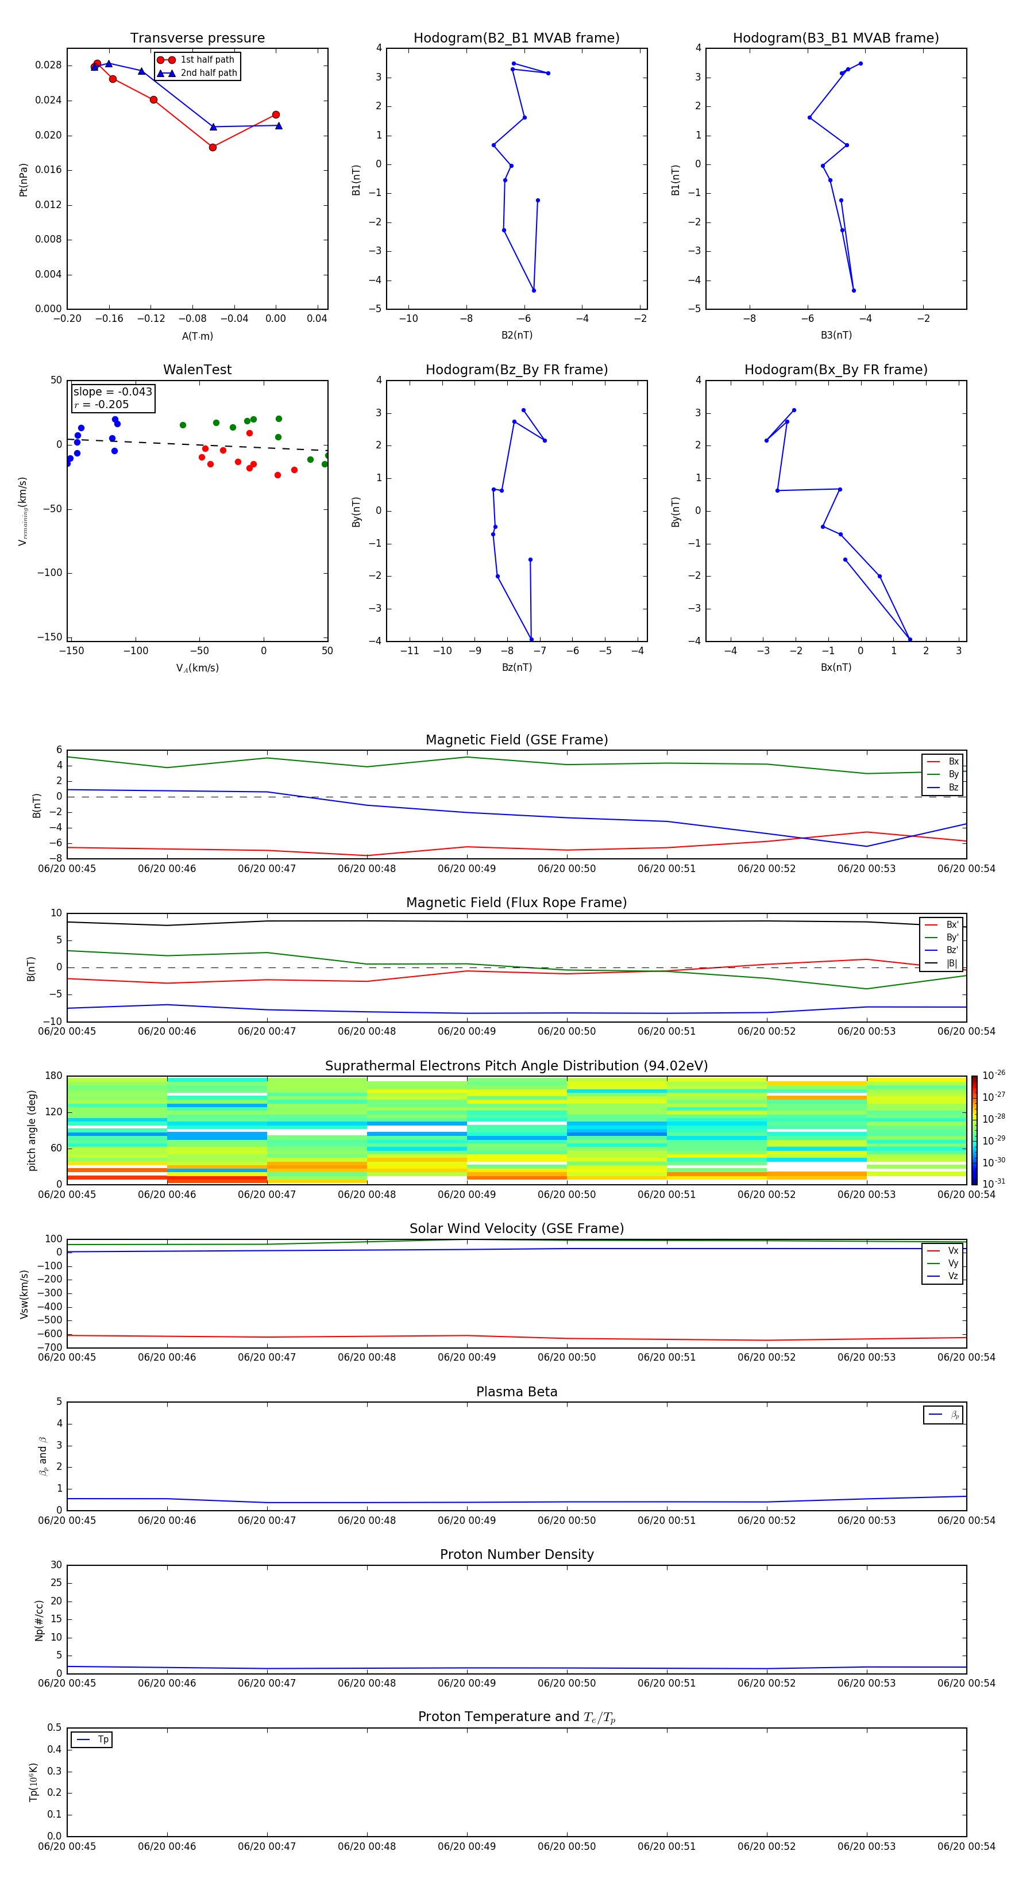Click the Bx' entry in Flux Rope legend
1034x1897 pixels.
(x=942, y=925)
